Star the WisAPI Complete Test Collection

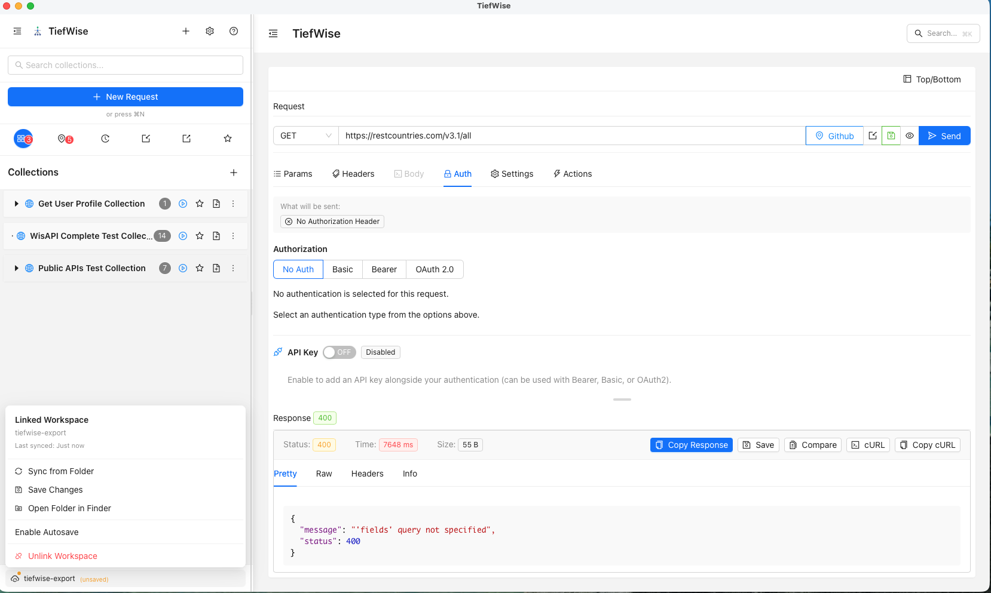pyautogui.click(x=200, y=236)
